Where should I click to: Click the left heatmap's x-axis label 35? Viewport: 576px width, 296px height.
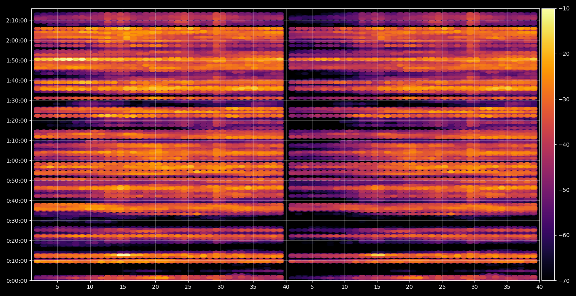(253, 287)
